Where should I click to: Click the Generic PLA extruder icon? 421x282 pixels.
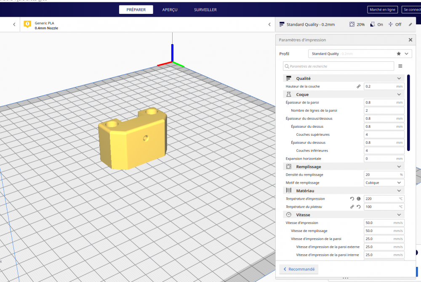[27, 24]
